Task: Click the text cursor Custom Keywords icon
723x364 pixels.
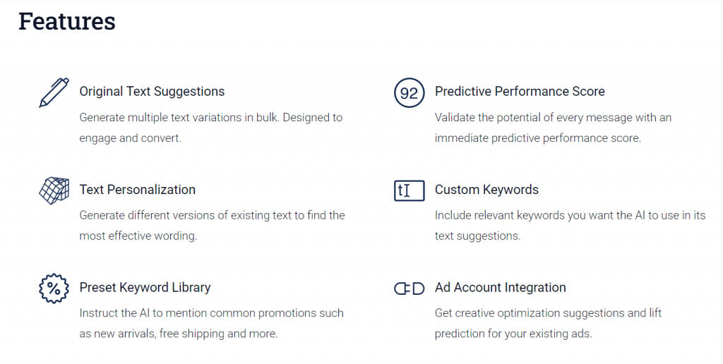Action: 409,190
